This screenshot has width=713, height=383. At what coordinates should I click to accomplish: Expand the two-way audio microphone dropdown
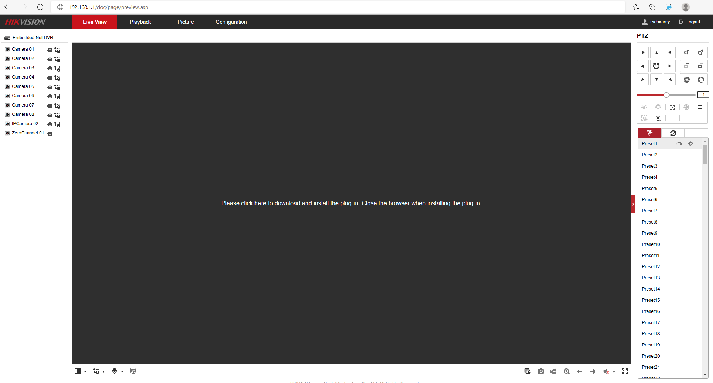click(x=122, y=371)
